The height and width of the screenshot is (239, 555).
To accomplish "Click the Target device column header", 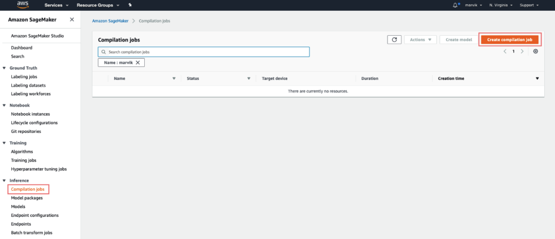I will coord(275,78).
